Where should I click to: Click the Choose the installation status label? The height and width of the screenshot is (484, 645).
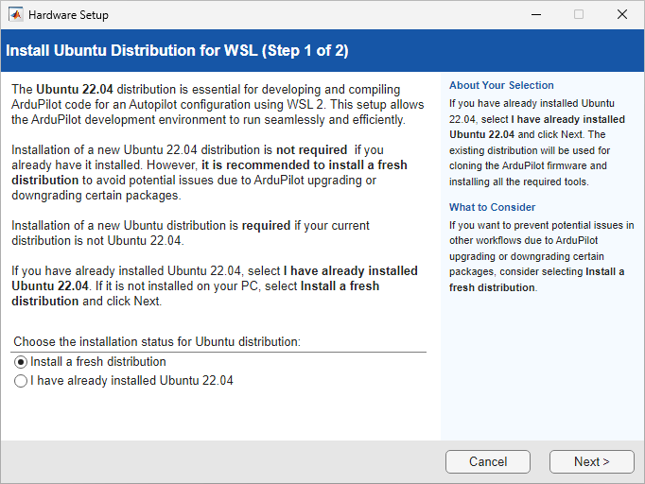[x=155, y=341]
